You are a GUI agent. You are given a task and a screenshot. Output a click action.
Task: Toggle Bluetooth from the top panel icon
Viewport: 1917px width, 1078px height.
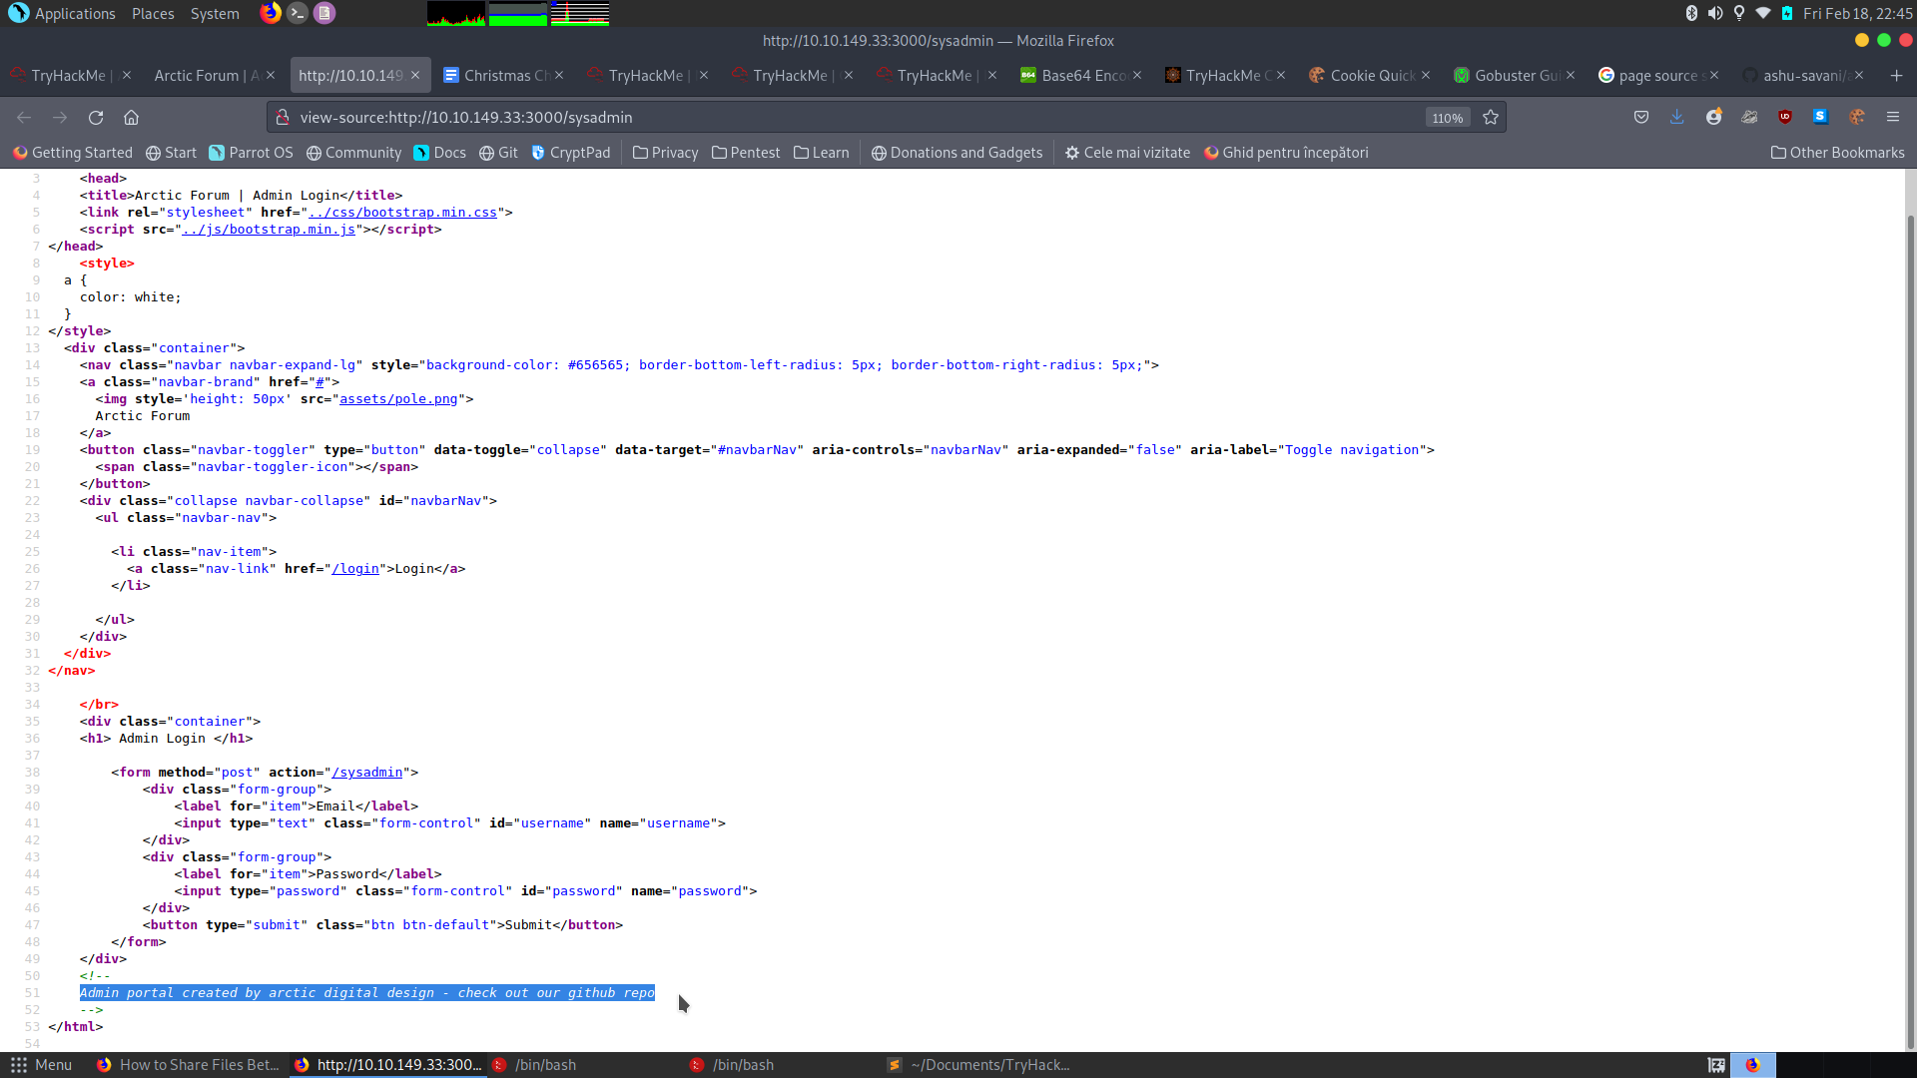pos(1691,13)
